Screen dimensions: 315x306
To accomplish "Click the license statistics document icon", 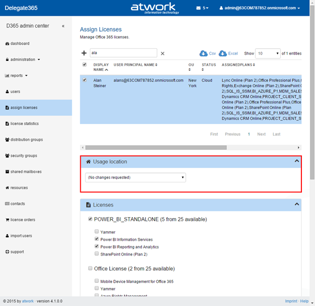I will [x=7, y=124].
